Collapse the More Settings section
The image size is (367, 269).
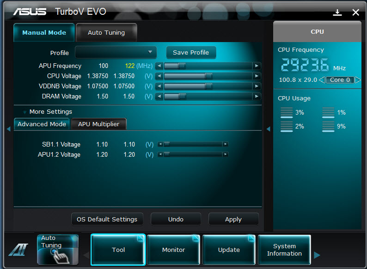click(x=25, y=112)
